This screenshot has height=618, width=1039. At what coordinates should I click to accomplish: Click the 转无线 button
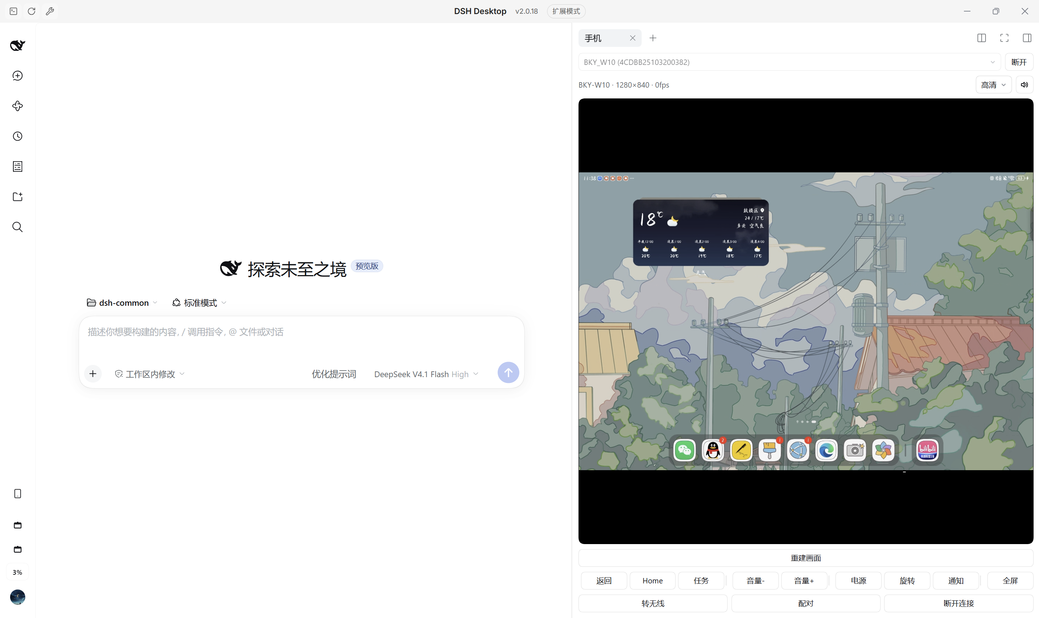coord(652,604)
